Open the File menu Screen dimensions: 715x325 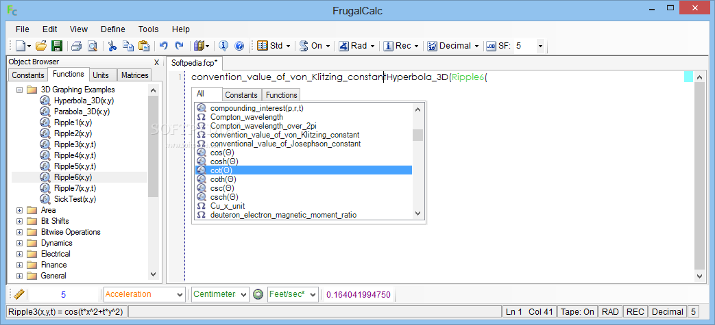[23, 29]
